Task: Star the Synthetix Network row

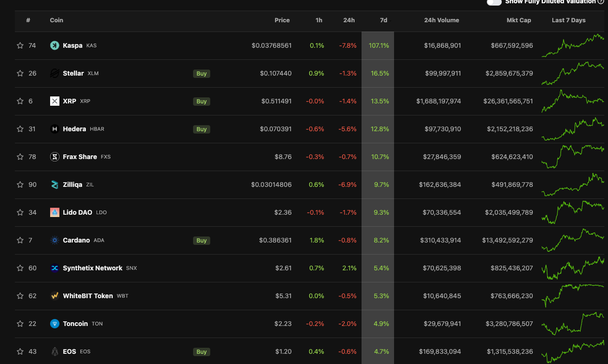Action: [20, 268]
